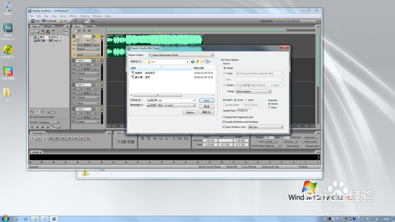The width and height of the screenshot is (395, 222).
Task: Click the Track 1 volume knob
Action: pos(78,41)
